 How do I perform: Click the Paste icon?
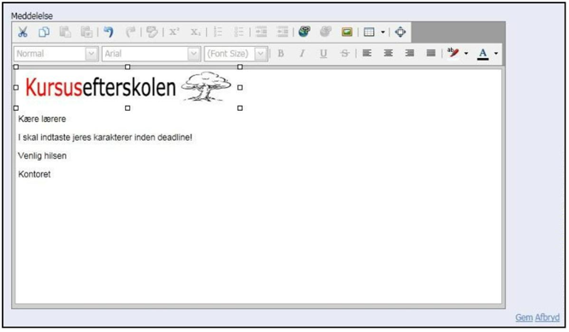65,32
